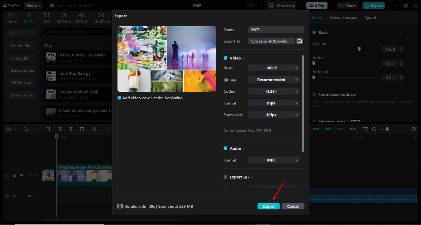Screen dimensions: 421x225
Task: Open the audio Format MP3 dropdown
Action: [x=274, y=160]
